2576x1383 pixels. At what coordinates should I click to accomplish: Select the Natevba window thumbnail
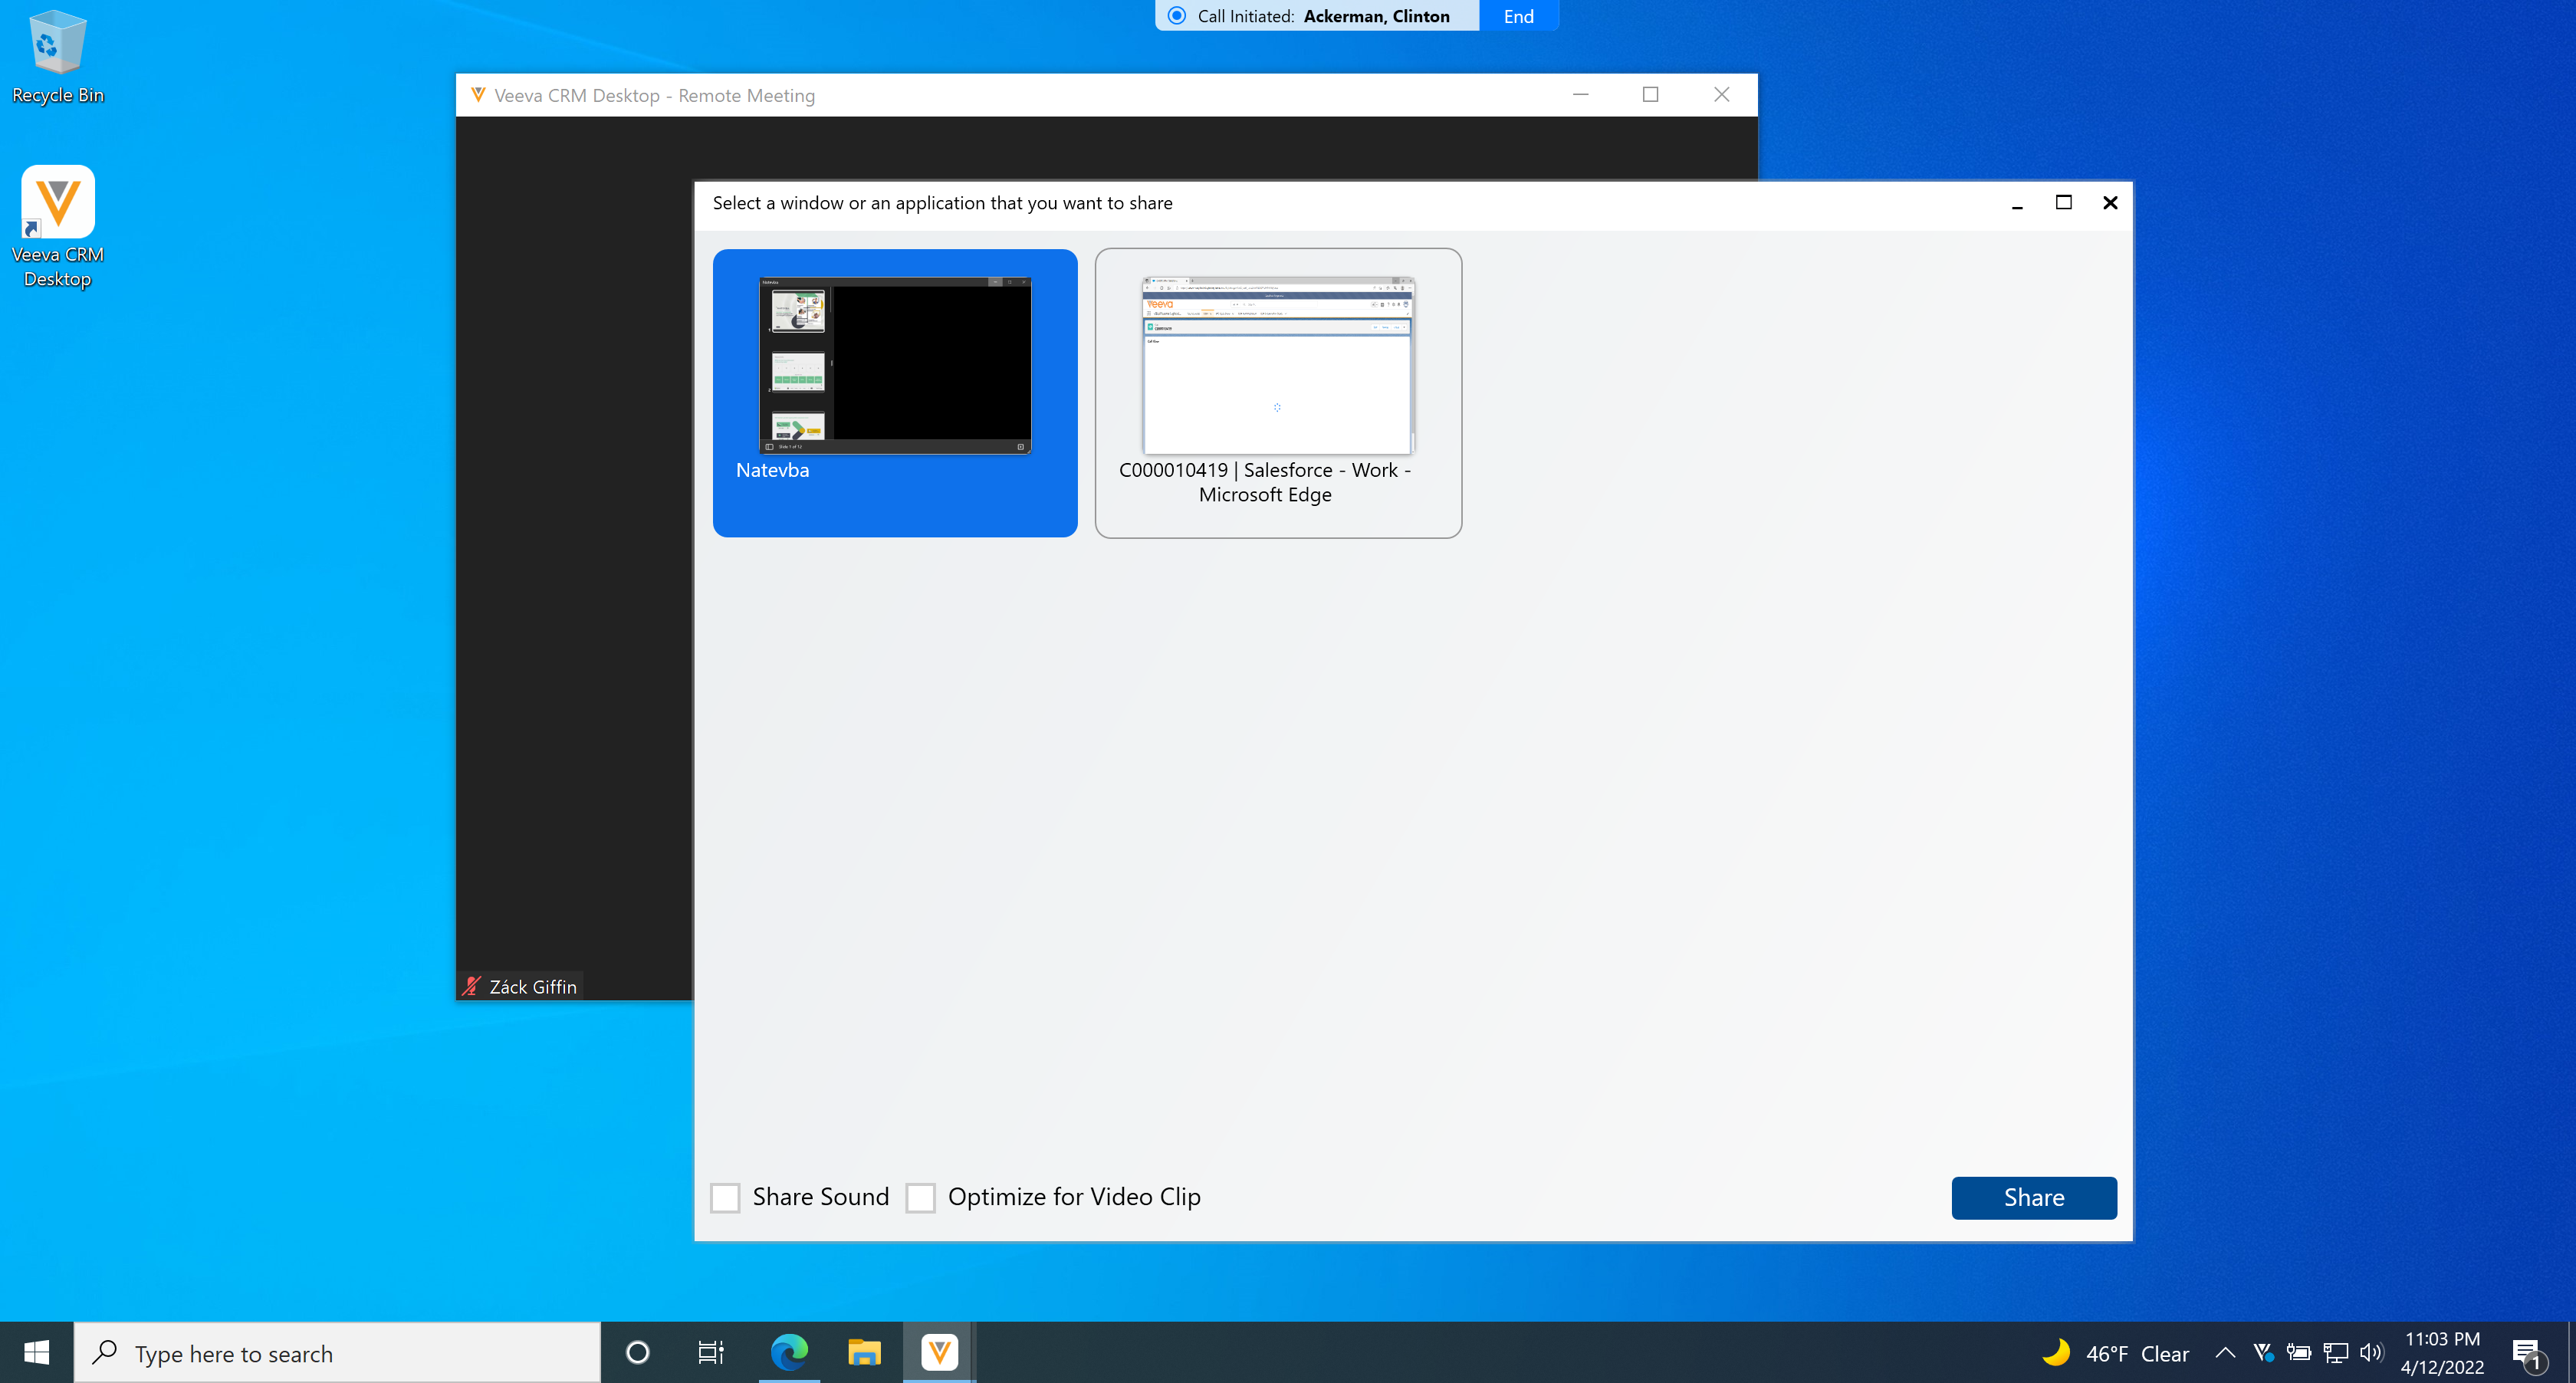click(895, 392)
